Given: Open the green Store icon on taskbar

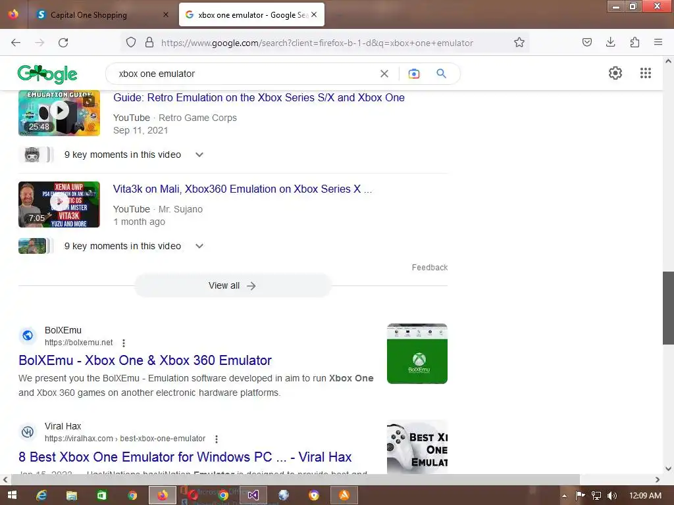Looking at the screenshot, I should [101, 496].
